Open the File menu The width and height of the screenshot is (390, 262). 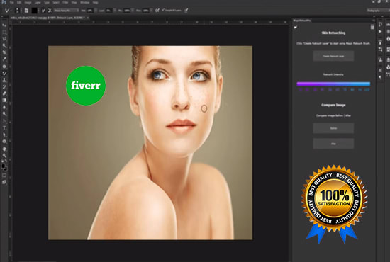(x=11, y=3)
